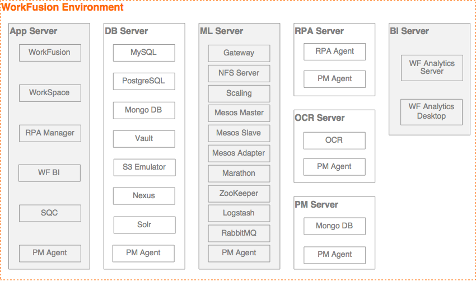Select the ZooKeeper component box
The width and height of the screenshot is (476, 281).
point(239,194)
